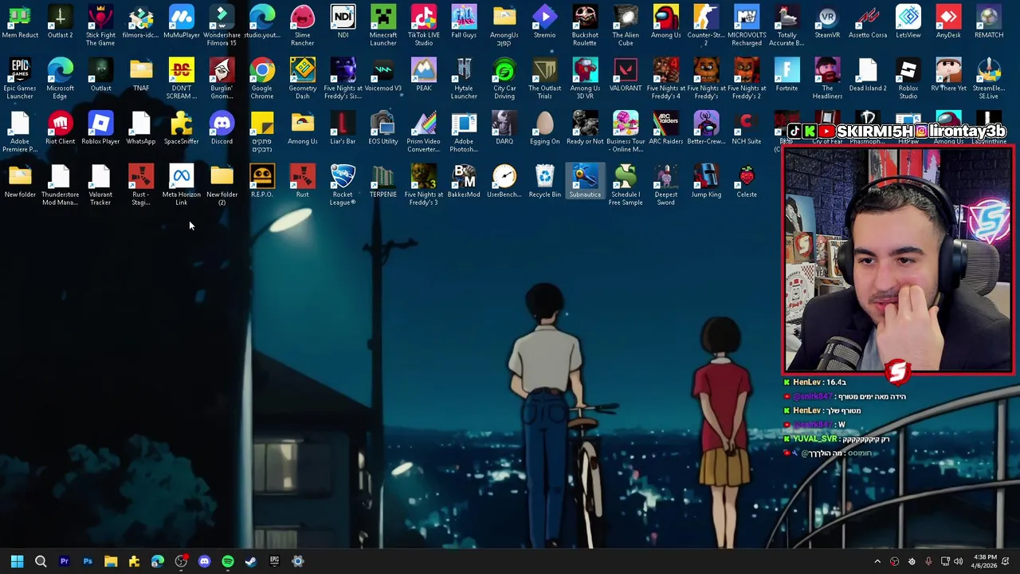The image size is (1020, 574).
Task: Click the Roblox Studio desktop icon
Action: coord(908,79)
